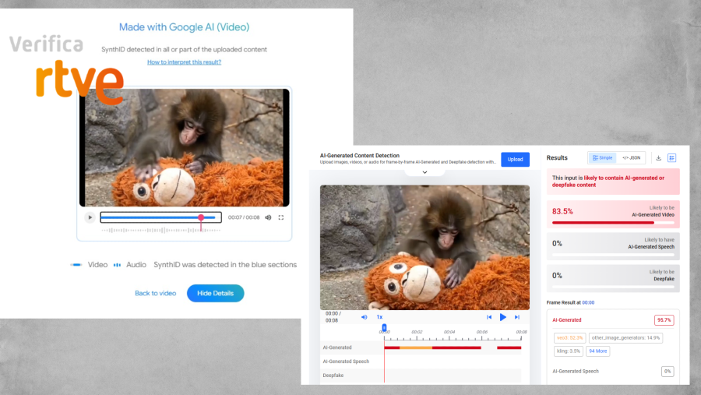Open the blue layout icon beside download
701x395 pixels.
pos(672,158)
